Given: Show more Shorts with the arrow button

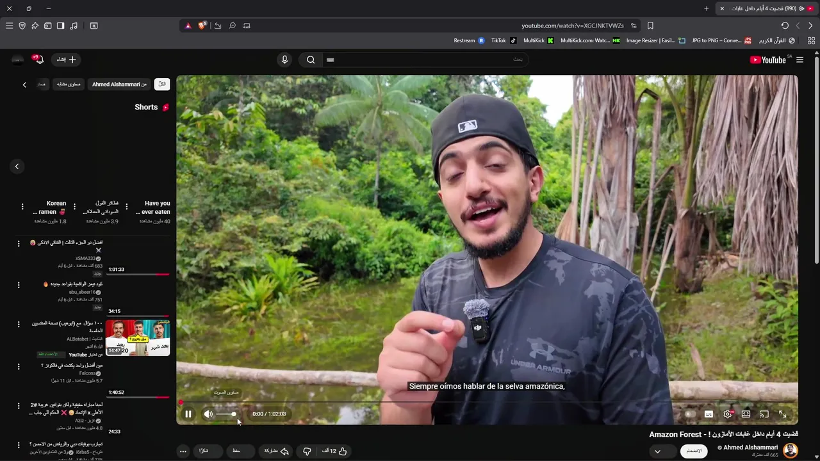Looking at the screenshot, I should [17, 166].
